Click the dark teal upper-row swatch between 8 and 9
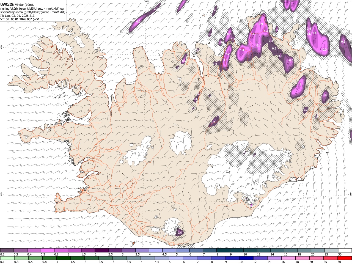Screen dimensions: 352x264 pos(223,250)
